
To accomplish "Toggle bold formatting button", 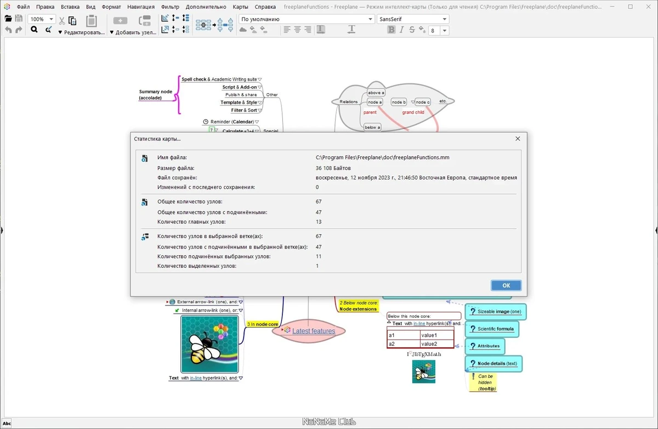I will pos(391,30).
